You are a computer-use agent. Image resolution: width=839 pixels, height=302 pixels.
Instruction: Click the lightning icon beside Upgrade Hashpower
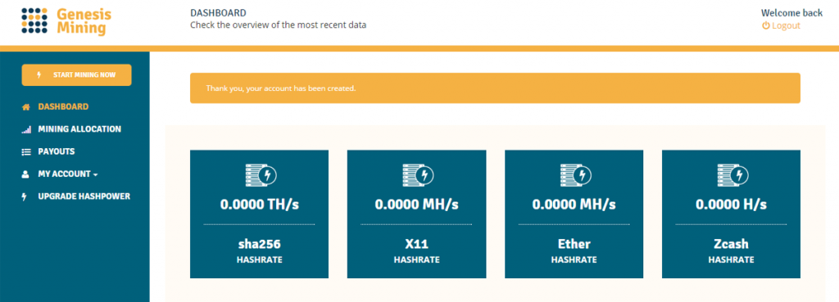[24, 196]
